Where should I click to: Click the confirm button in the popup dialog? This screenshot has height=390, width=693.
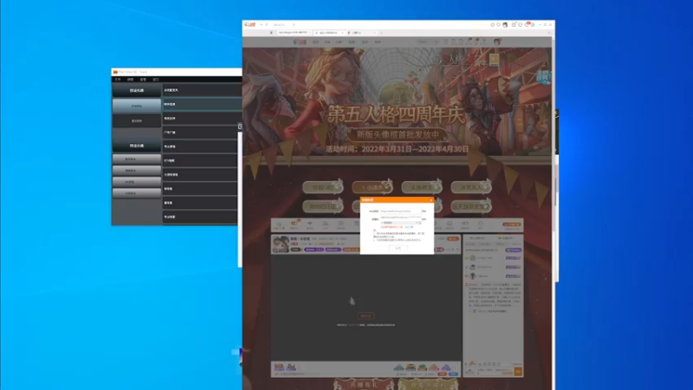(x=398, y=248)
